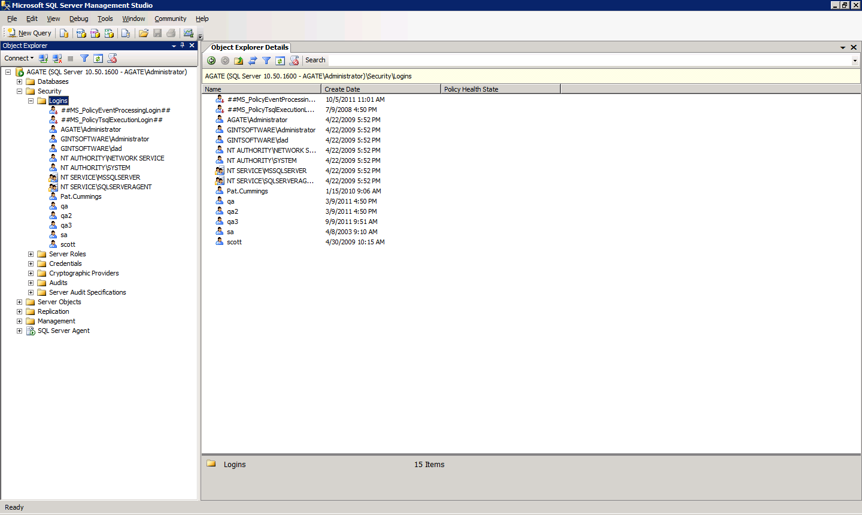The height and width of the screenshot is (515, 862).
Task: Expand the Management folder
Action: (19, 321)
